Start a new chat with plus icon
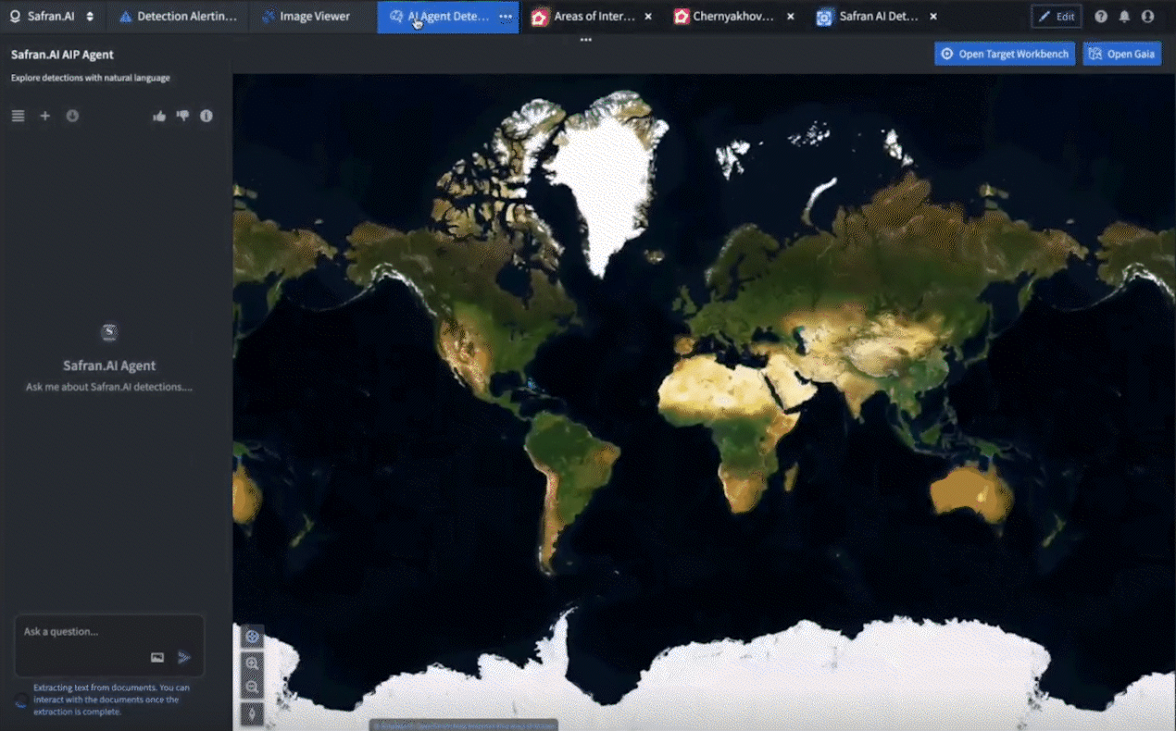The height and width of the screenshot is (731, 1176). tap(44, 116)
